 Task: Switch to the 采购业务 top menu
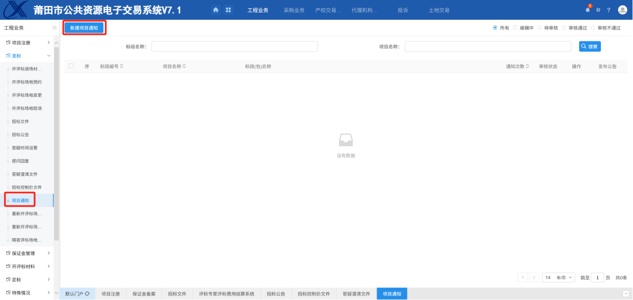pyautogui.click(x=294, y=10)
